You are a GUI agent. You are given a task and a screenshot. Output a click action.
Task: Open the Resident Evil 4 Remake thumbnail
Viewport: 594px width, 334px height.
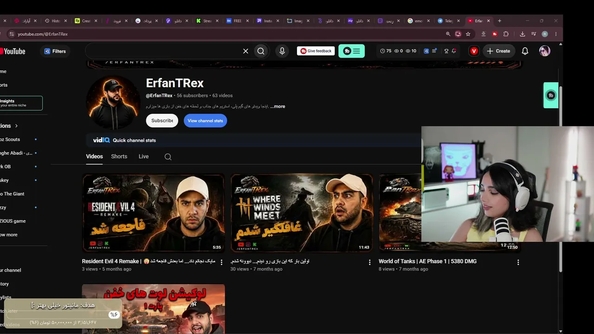tap(153, 213)
